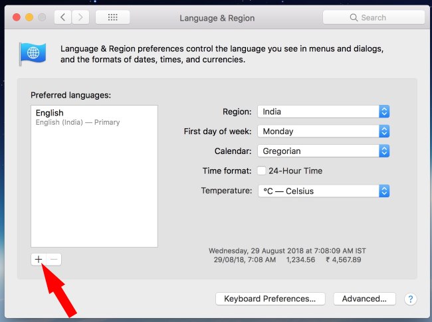Open Keyboard Preferences

pyautogui.click(x=270, y=299)
